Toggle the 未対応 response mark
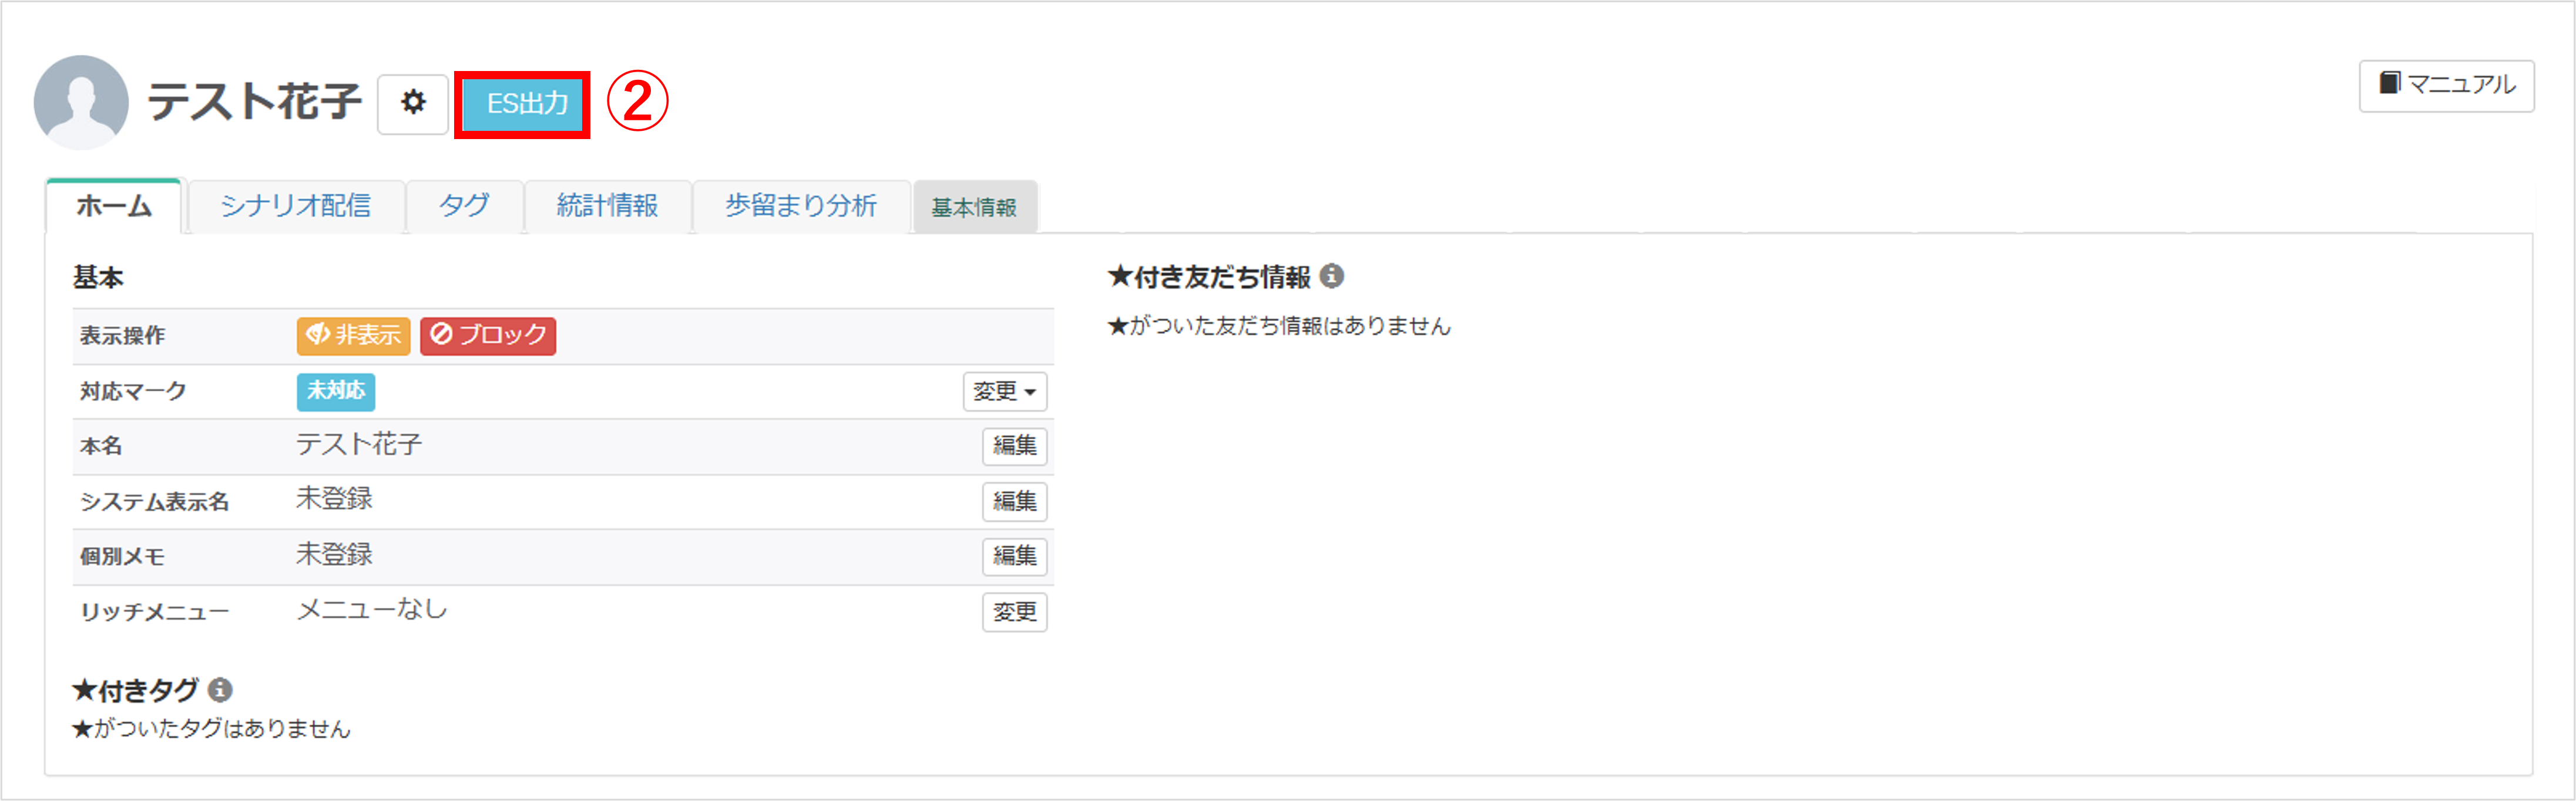Image resolution: width=2576 pixels, height=801 pixels. pyautogui.click(x=335, y=391)
